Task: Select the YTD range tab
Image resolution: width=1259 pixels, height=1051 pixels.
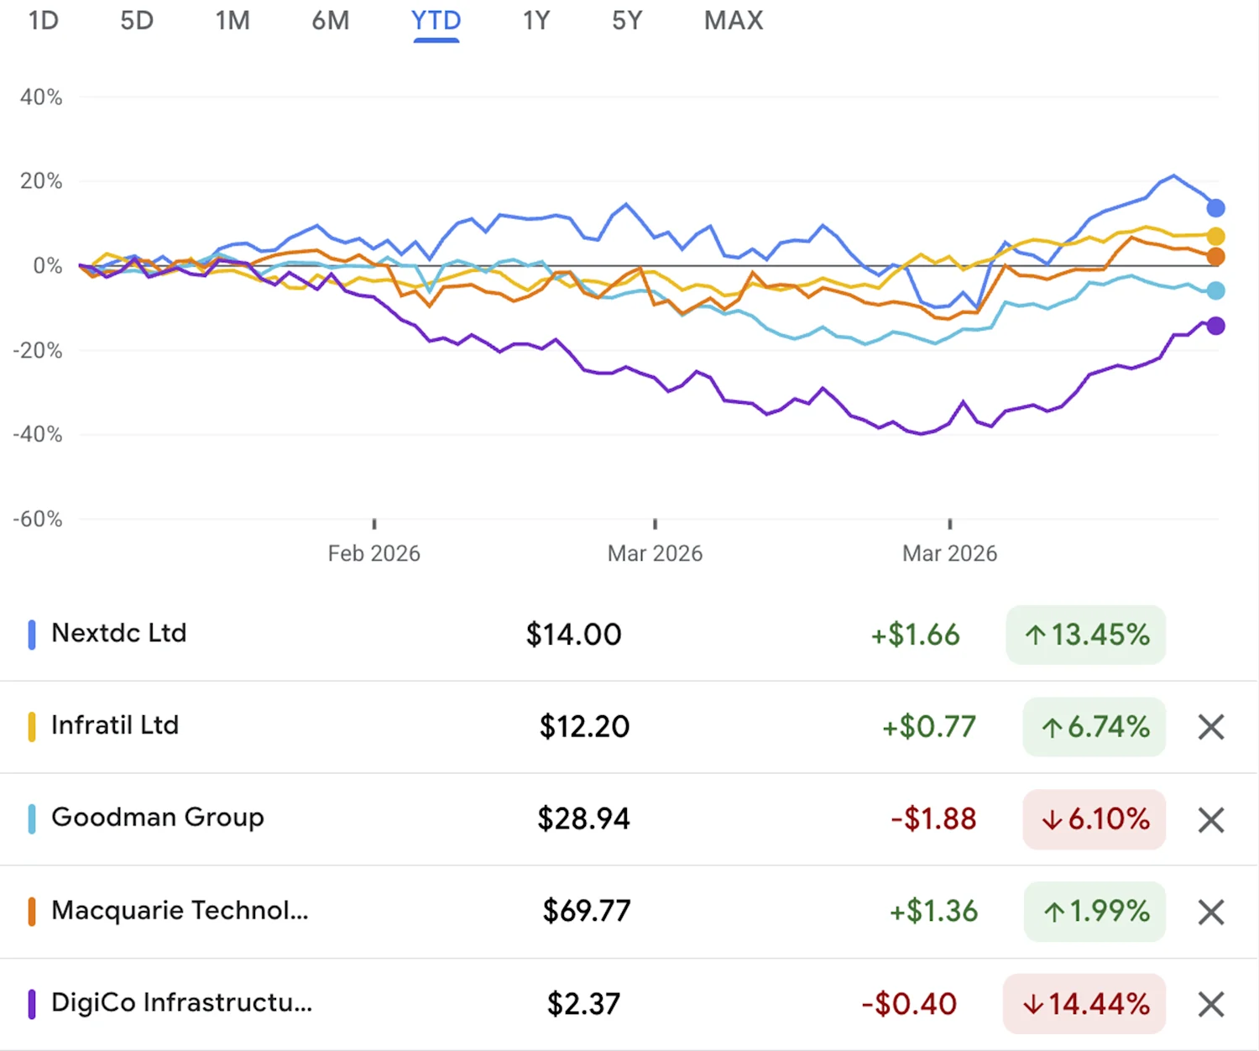Action: (436, 20)
